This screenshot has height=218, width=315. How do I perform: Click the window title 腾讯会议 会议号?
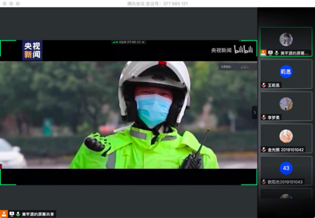(157, 4)
